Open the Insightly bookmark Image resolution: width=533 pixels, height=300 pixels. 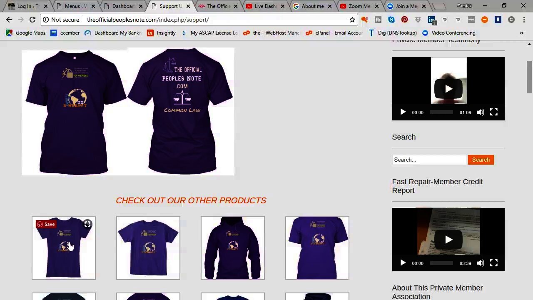162,33
